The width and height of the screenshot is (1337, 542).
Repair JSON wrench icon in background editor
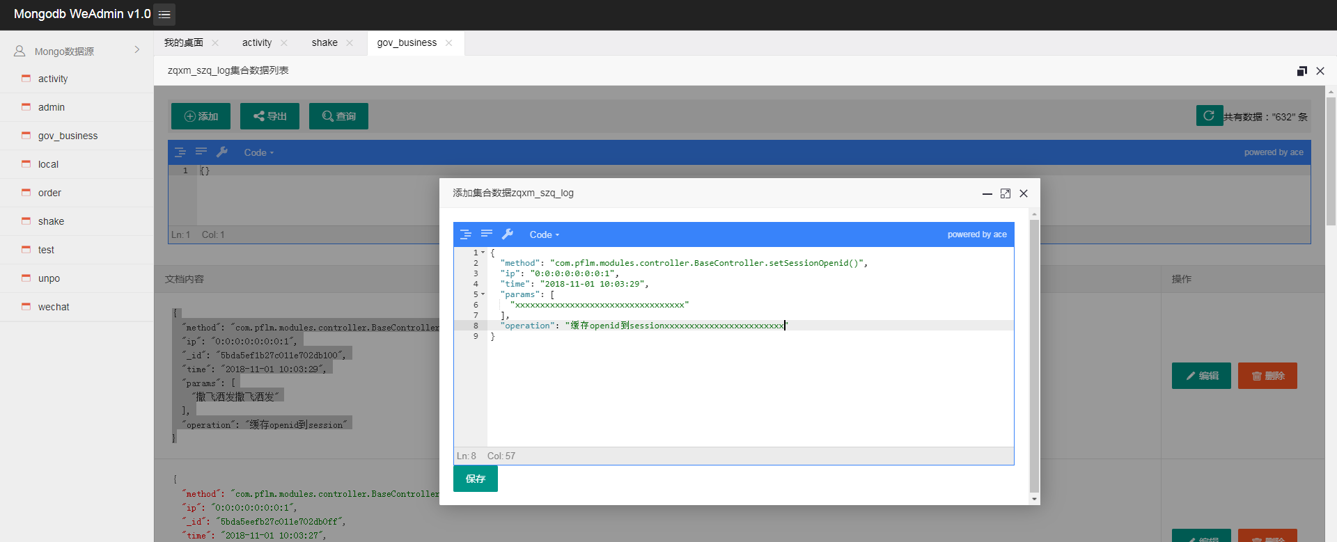(222, 152)
